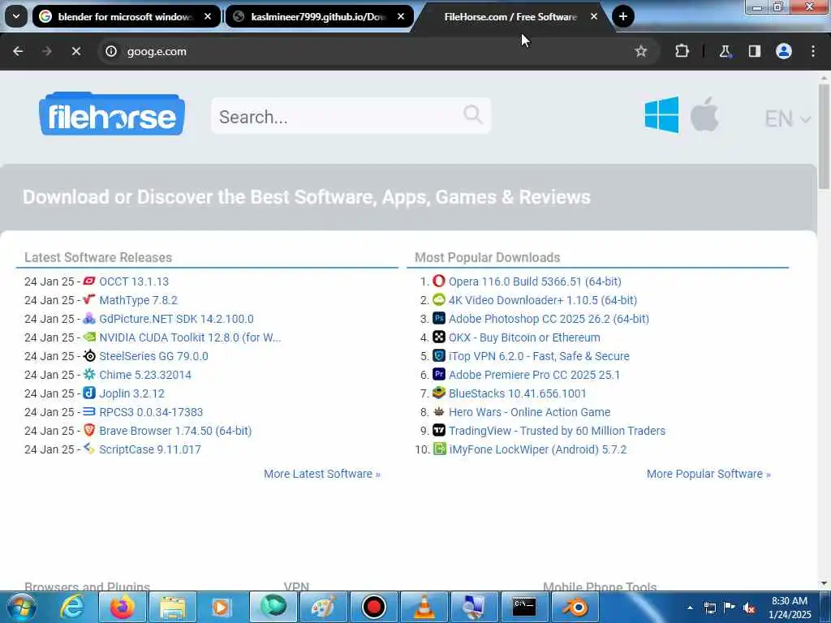Open Chrome three-dot menu
This screenshot has width=831, height=623.
point(813,51)
